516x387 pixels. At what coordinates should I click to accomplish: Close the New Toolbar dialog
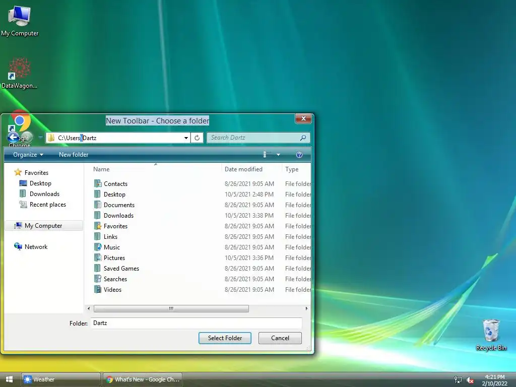coord(303,118)
